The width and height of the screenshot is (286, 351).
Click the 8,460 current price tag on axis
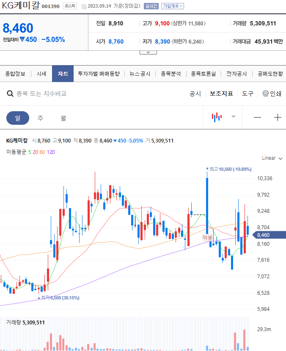pyautogui.click(x=269, y=235)
